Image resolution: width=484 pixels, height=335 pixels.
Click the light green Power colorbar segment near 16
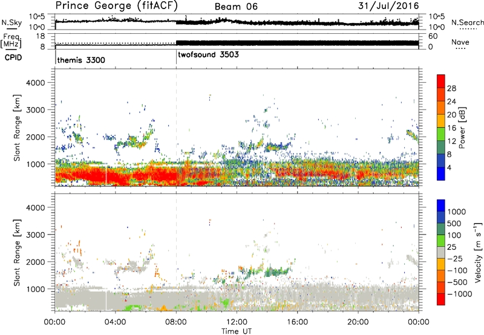[x=441, y=134]
